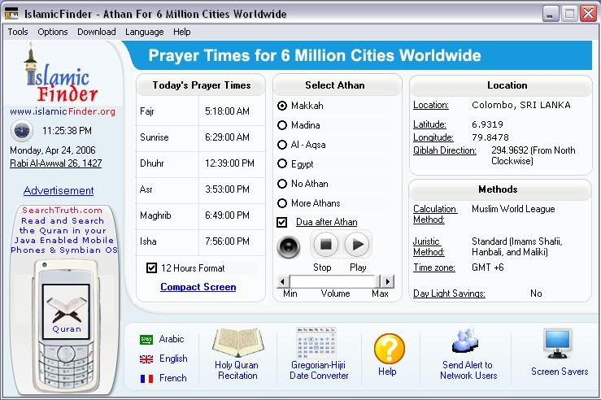This screenshot has height=400, width=601.
Task: Click the Fajr time 5:18:00 AM
Action: (227, 111)
